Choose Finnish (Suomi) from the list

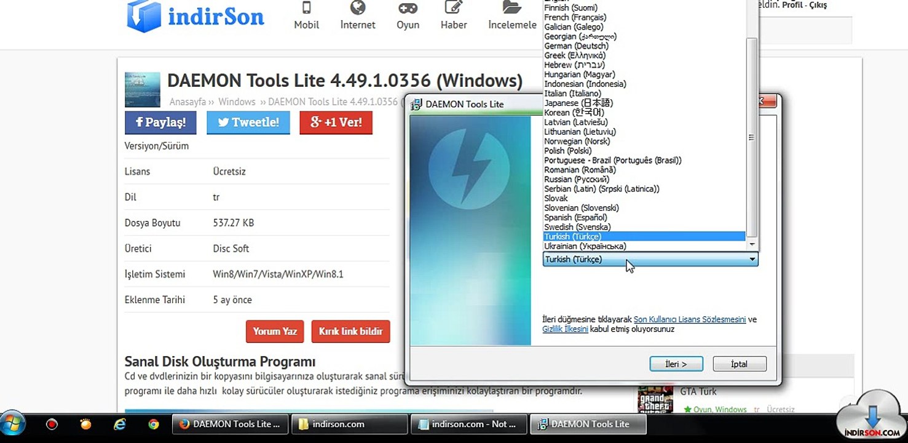644,8
